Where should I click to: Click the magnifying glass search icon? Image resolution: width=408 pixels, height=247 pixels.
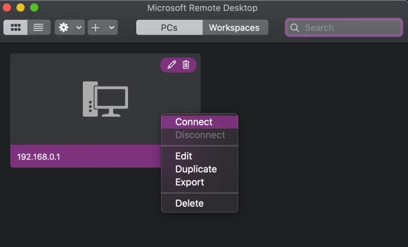pos(294,28)
